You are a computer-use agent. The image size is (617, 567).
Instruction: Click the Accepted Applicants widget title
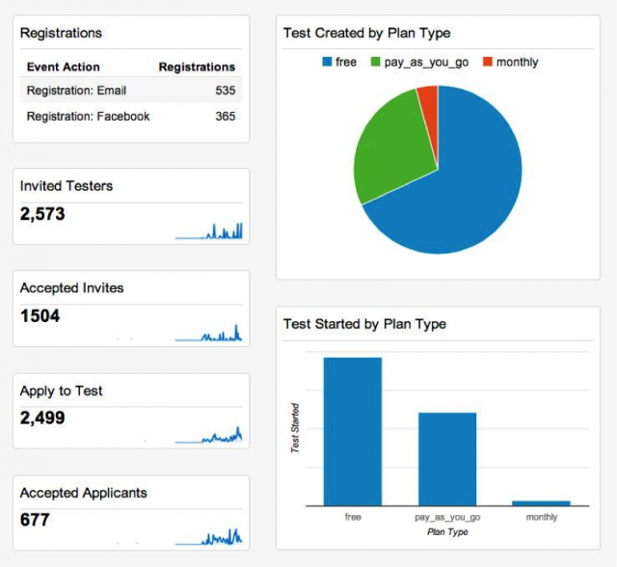(x=84, y=493)
